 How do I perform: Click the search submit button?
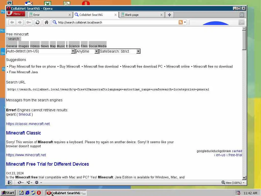click(14, 39)
